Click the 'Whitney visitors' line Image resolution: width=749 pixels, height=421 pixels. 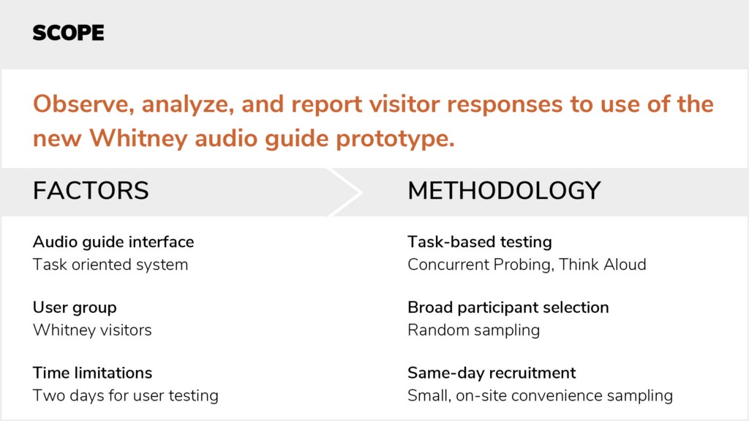(x=92, y=330)
